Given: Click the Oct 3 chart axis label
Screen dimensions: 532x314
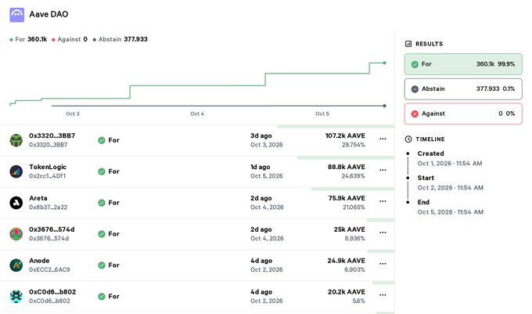Looking at the screenshot, I should click(x=73, y=114).
